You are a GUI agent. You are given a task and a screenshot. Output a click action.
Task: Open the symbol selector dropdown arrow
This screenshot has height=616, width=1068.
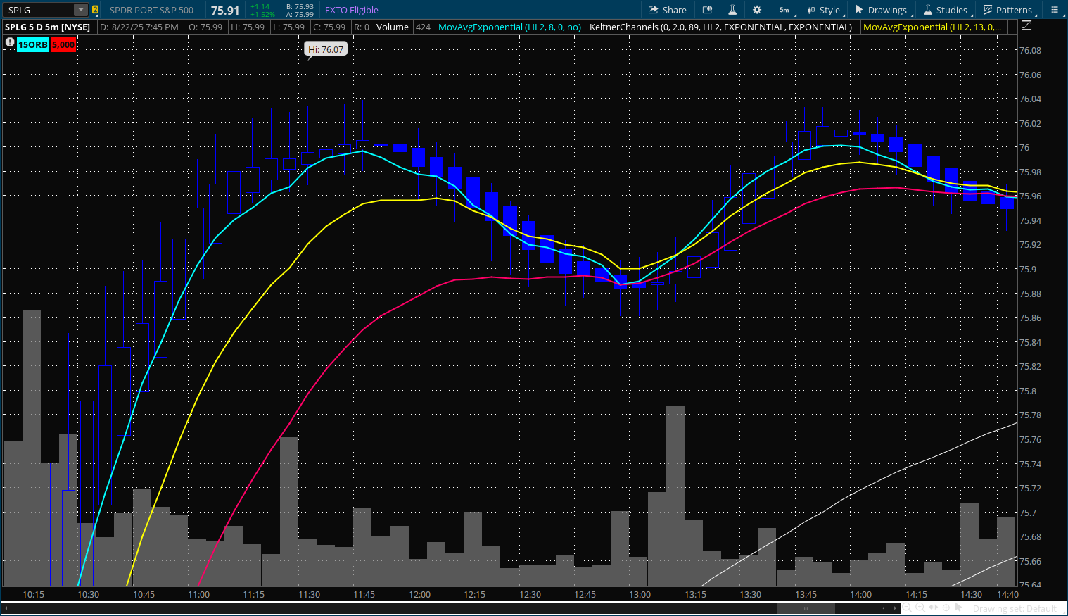[x=81, y=10]
